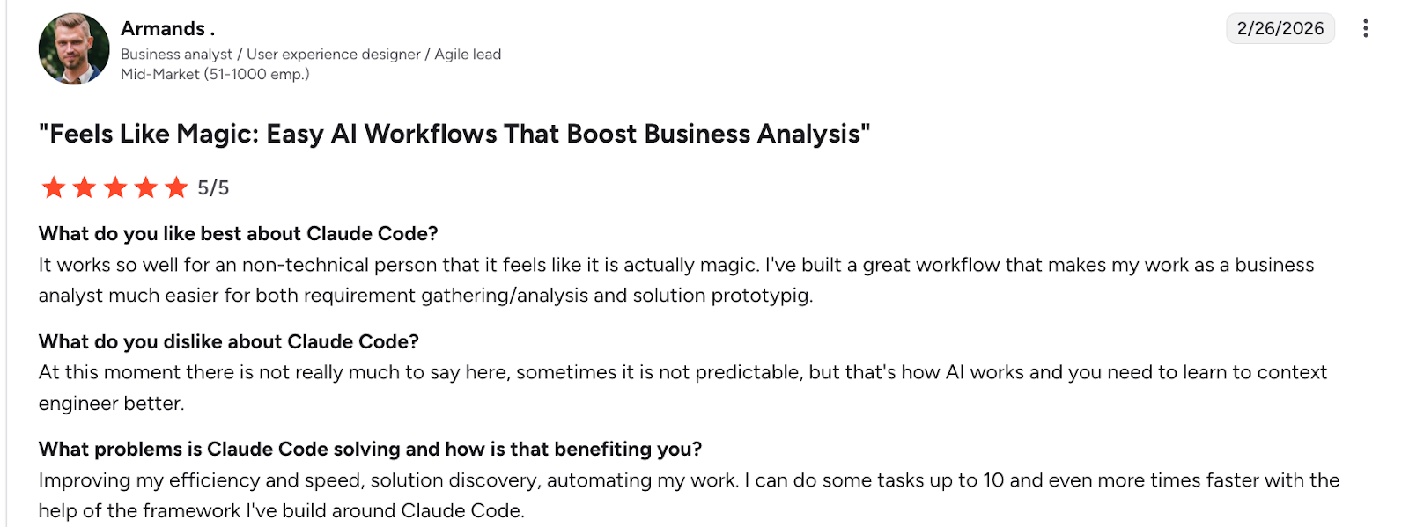Click the 'Mid-Market (51-1000 emp.)' label
Image resolution: width=1409 pixels, height=527 pixels.
coord(215,74)
